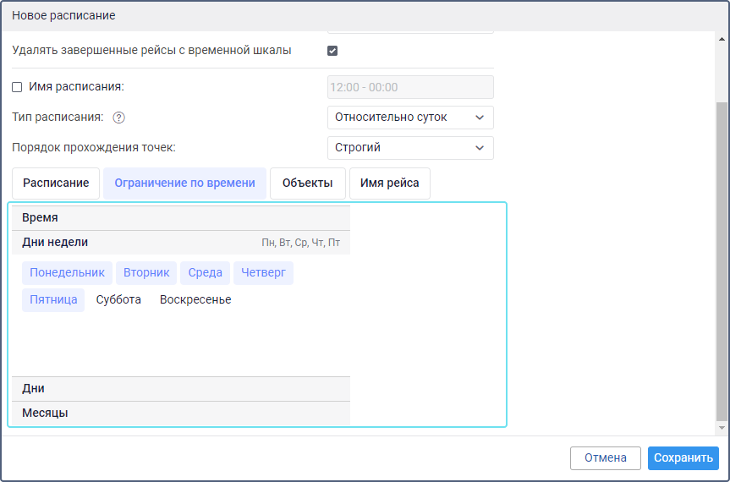Expand the Месяцы section
This screenshot has width=730, height=482.
click(x=181, y=414)
